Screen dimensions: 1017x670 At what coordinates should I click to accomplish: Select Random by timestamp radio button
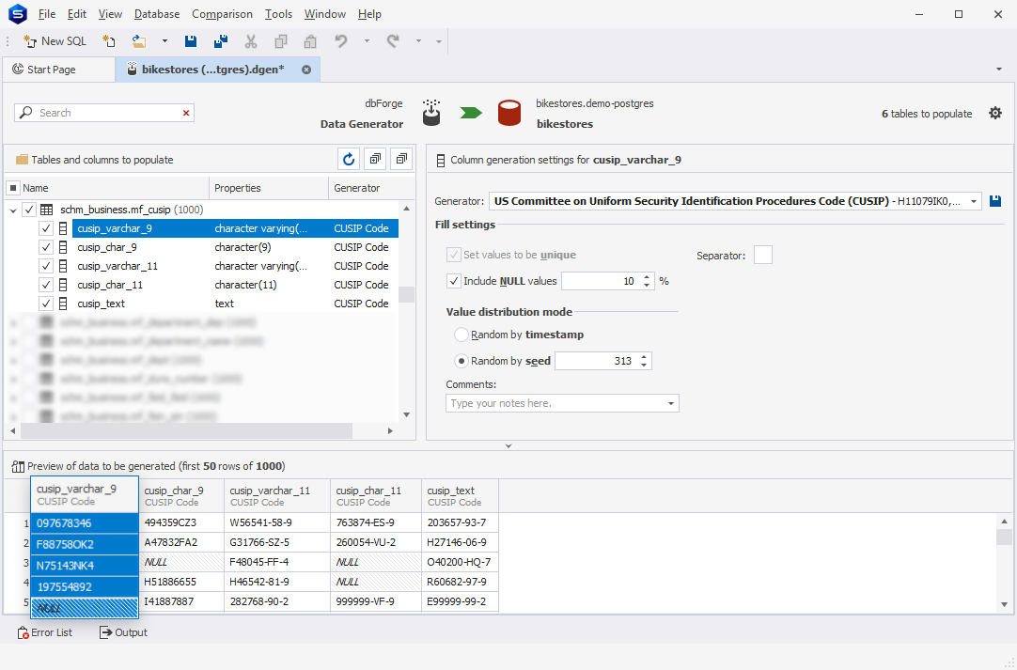(x=462, y=335)
